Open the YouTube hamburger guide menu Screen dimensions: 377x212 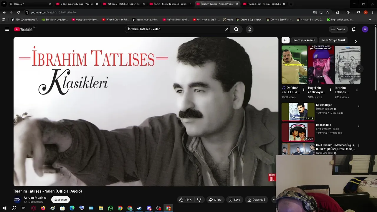pos(7,29)
